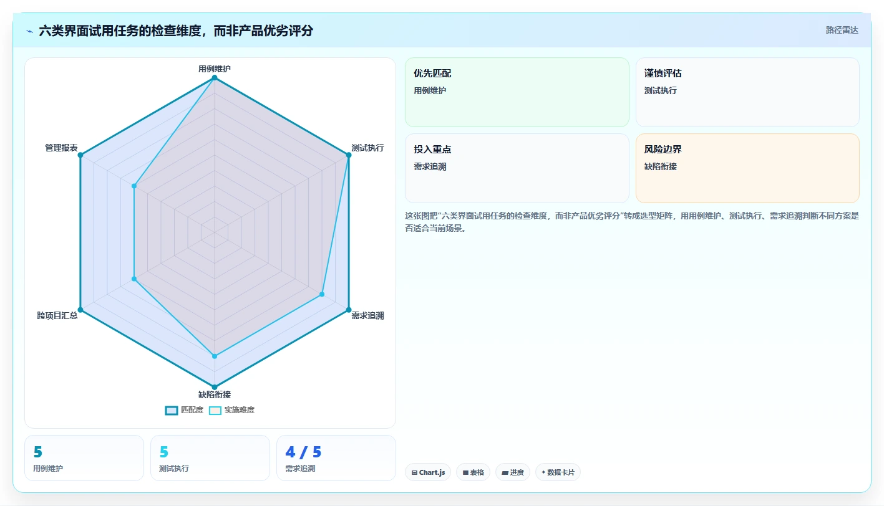Click the 路径雷达 label in the header
Image resolution: width=884 pixels, height=506 pixels.
842,30
